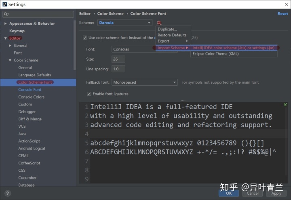291x200 pixels.
Task: Click the green inspection checkmark icon
Action: tap(285, 105)
